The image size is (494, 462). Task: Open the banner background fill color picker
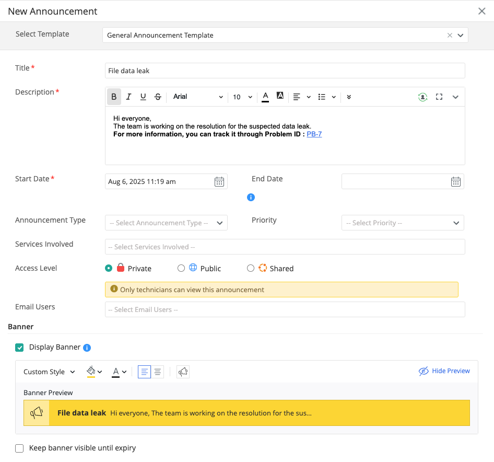pos(91,372)
